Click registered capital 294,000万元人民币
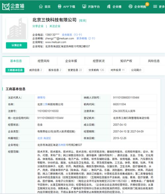This screenshot has height=194, width=165. (124, 111)
